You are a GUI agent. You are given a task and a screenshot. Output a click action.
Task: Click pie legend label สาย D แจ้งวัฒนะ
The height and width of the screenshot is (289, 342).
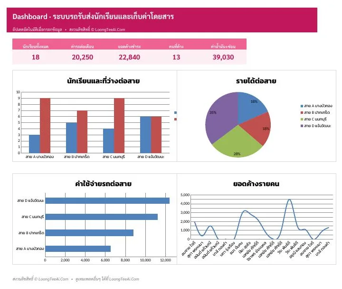tap(318, 126)
